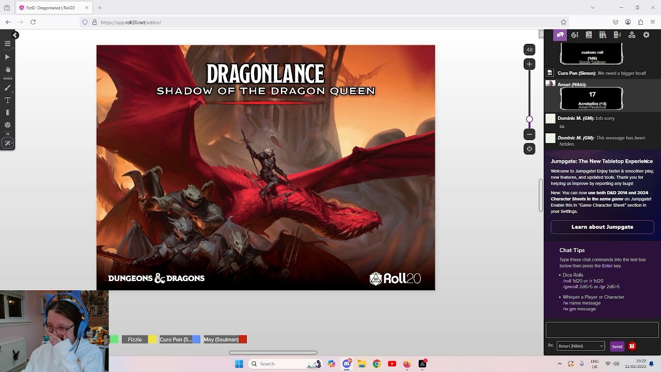Click the Learn about Jumpgate button
Image resolution: width=661 pixels, height=372 pixels.
[602, 227]
